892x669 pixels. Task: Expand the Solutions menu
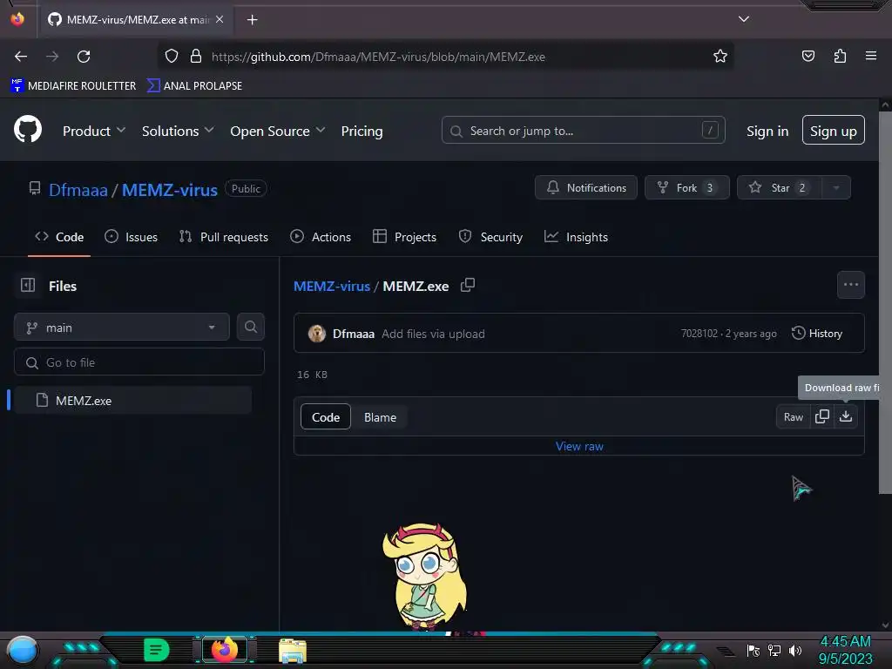[178, 131]
